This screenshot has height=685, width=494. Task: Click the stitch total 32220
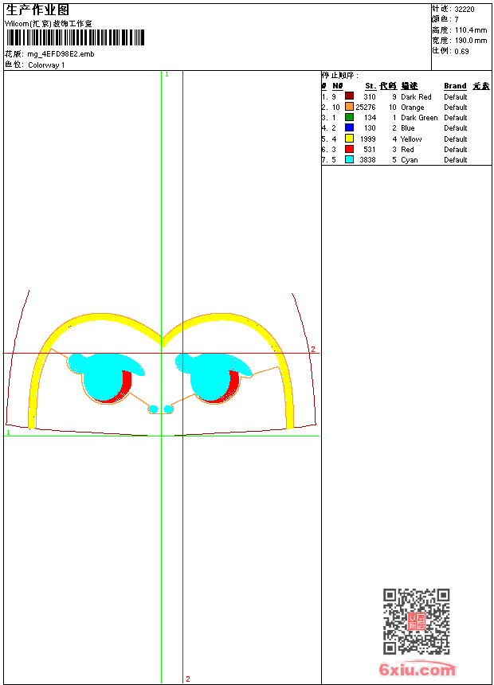coord(465,10)
